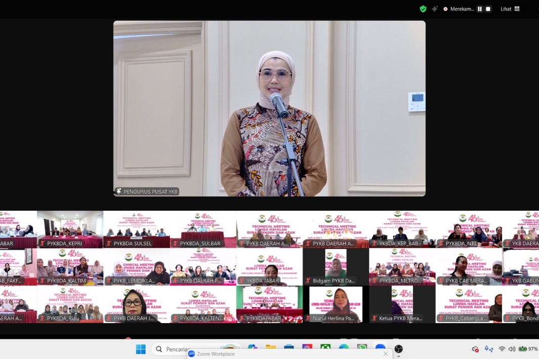Choose the YKBDA JABAR participant tile

tap(269, 266)
